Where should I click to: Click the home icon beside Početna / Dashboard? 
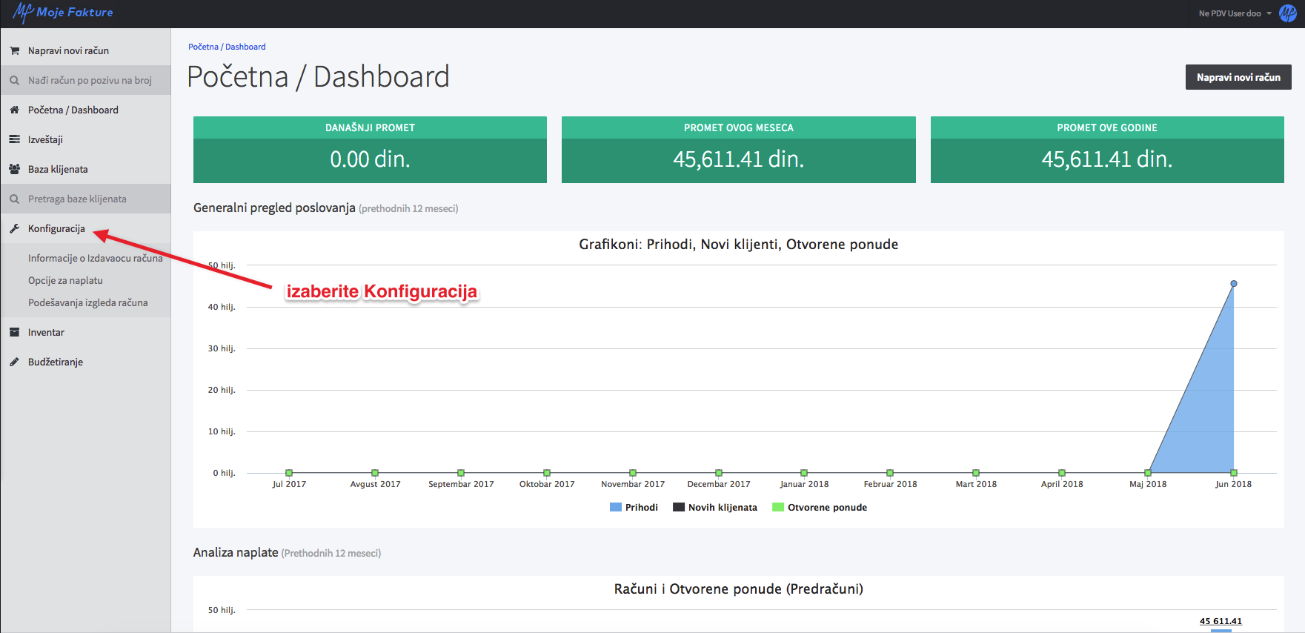pyautogui.click(x=14, y=110)
